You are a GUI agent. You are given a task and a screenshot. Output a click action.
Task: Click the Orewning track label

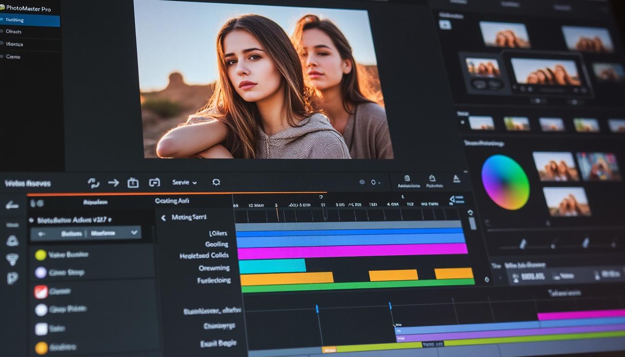coord(214,268)
